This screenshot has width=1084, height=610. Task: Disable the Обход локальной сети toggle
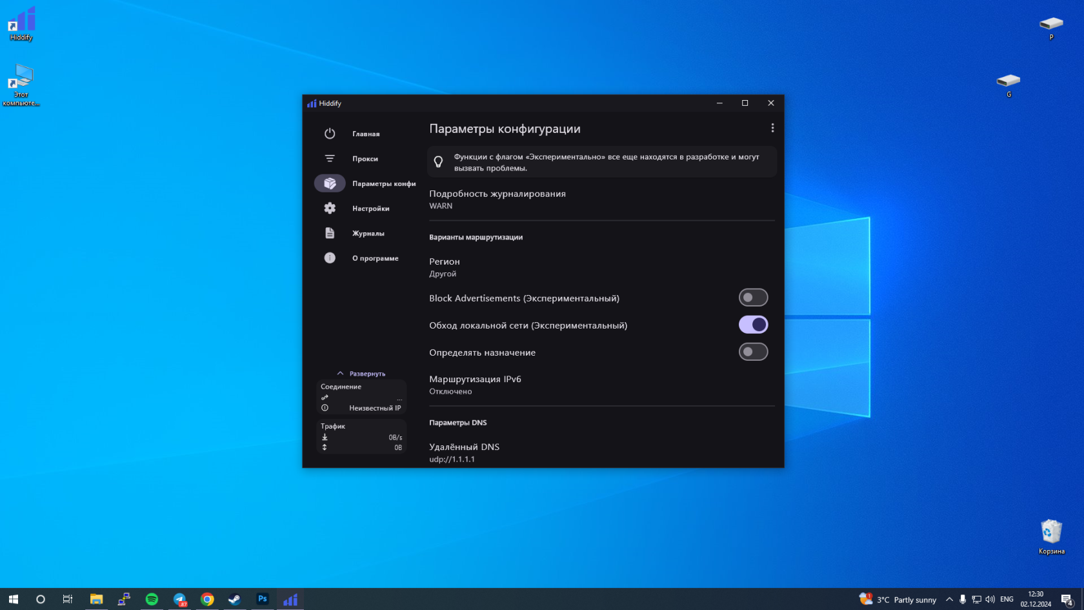753,325
